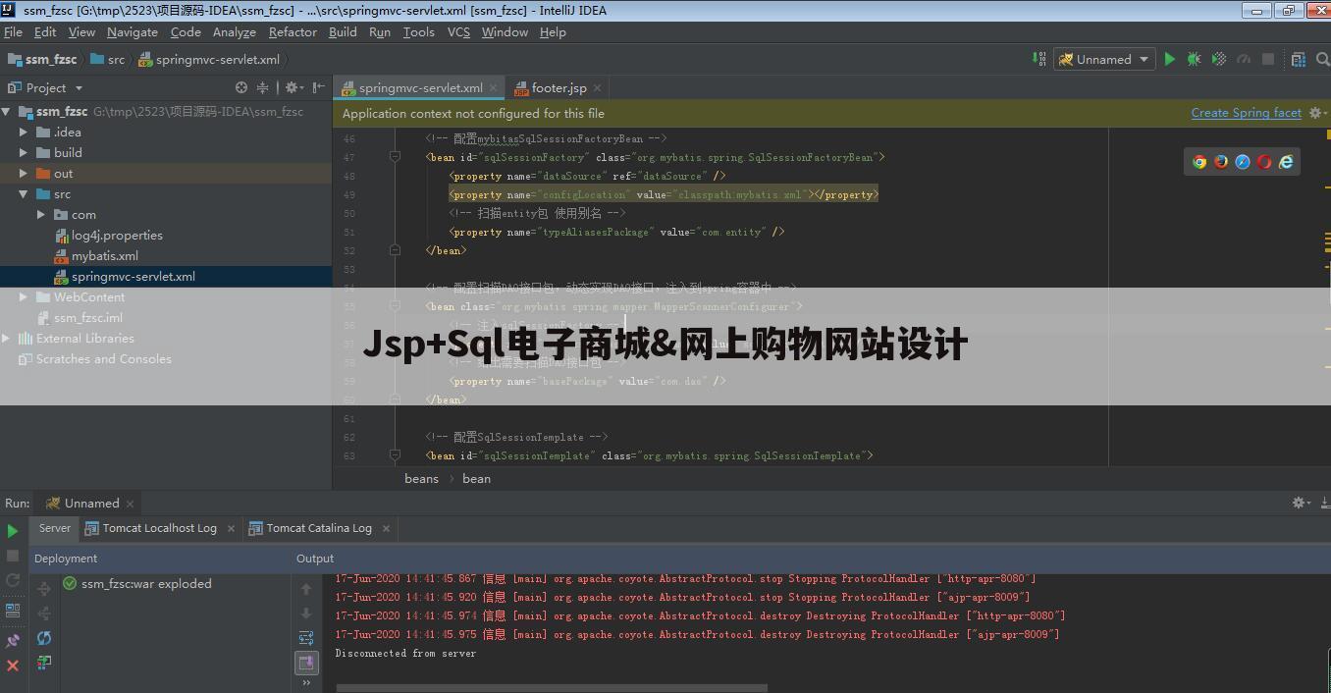Open in Internet Explorer icon in the editor
The image size is (1331, 693).
1286,162
